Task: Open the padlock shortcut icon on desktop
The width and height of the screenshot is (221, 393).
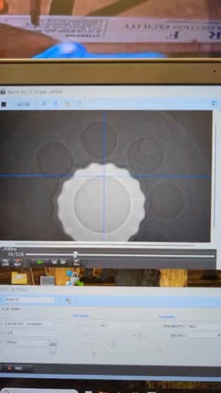Action: 75,279
